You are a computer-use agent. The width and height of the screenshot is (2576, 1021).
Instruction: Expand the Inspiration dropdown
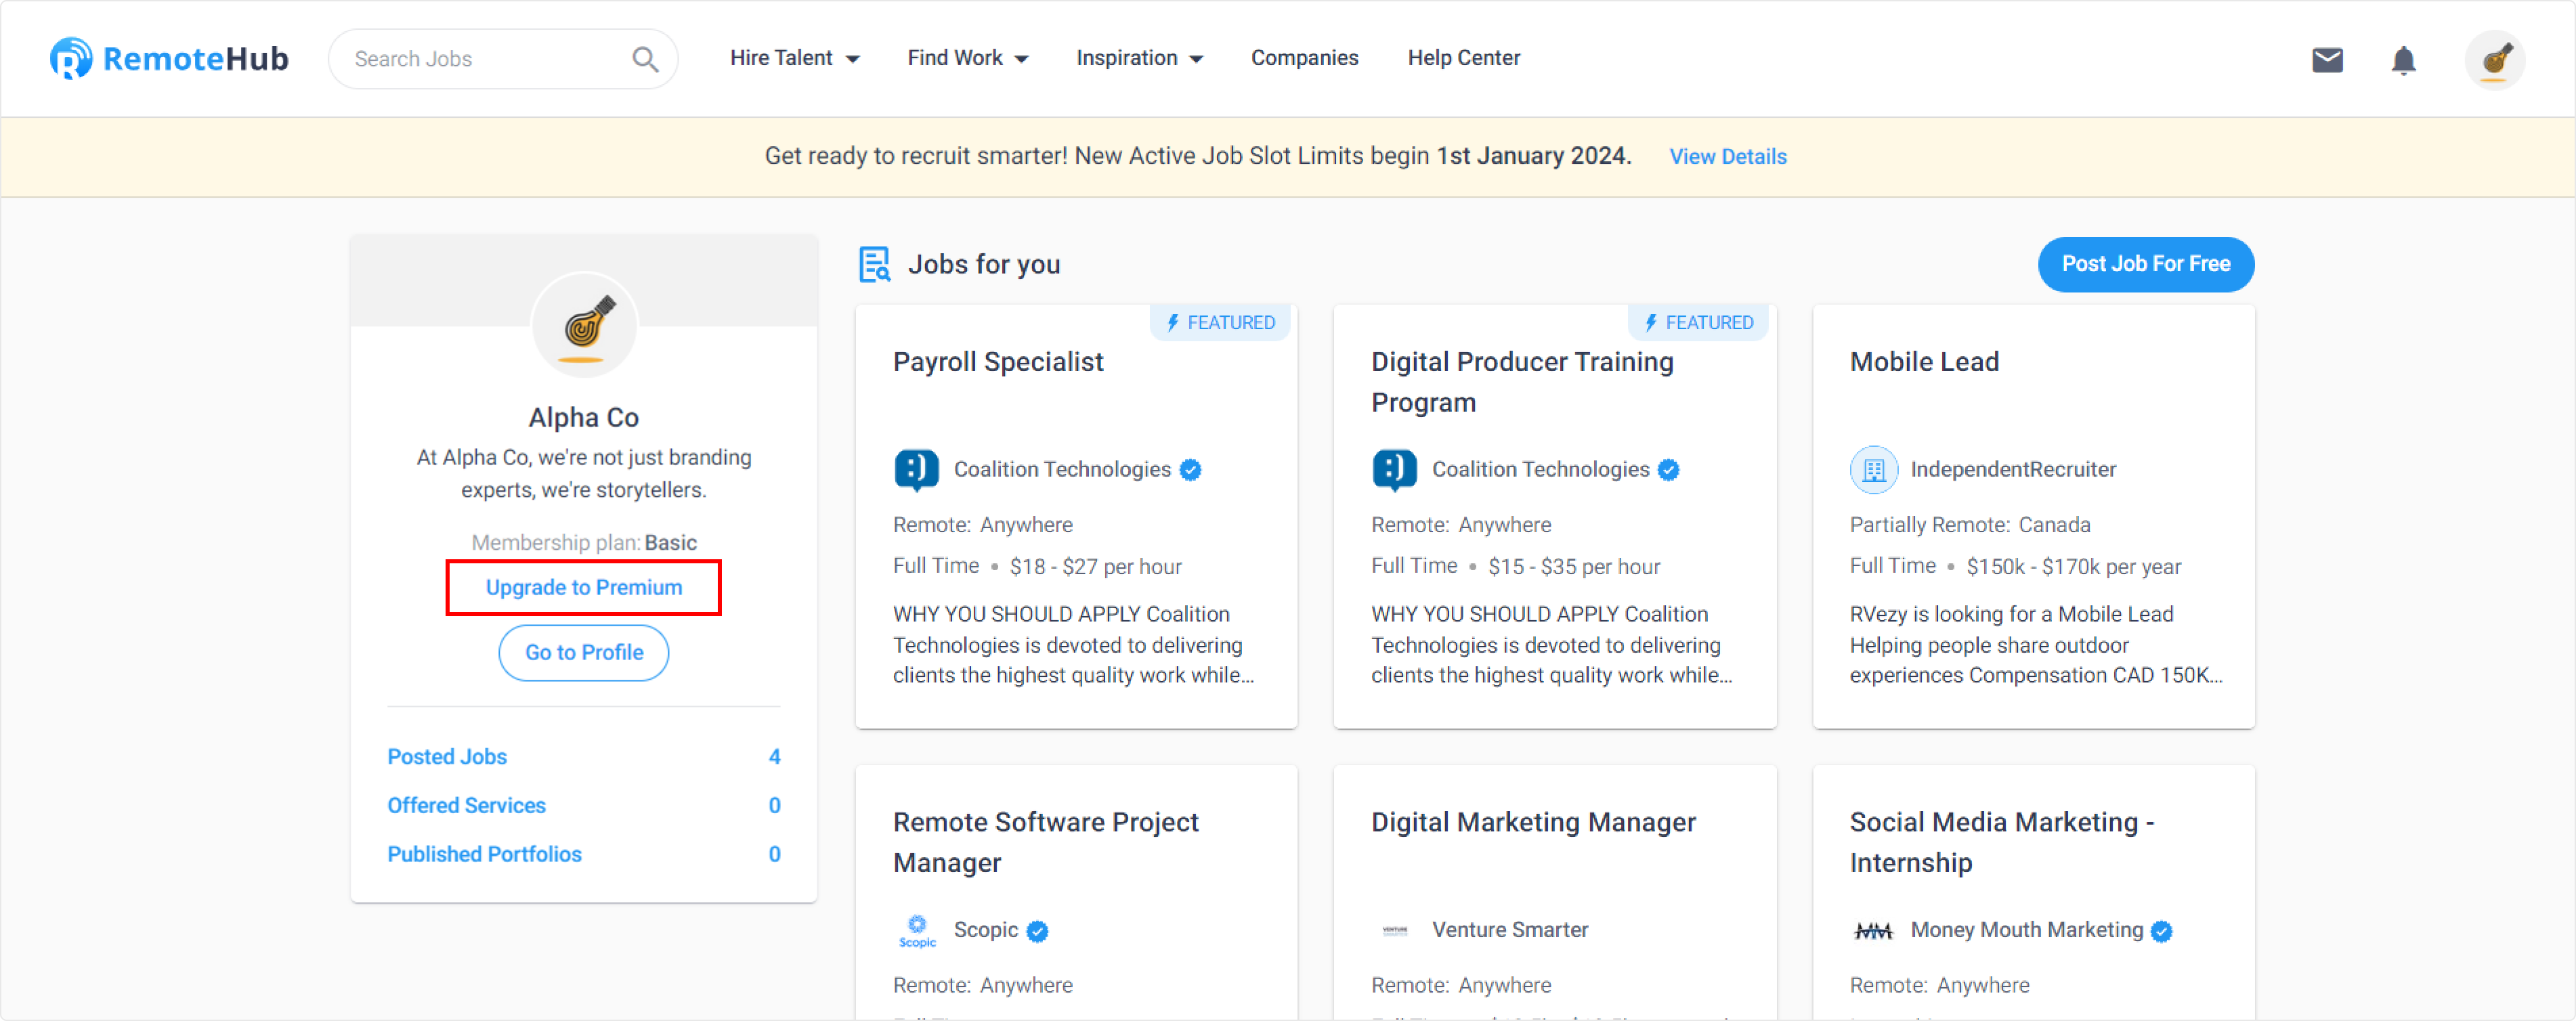click(x=1139, y=58)
